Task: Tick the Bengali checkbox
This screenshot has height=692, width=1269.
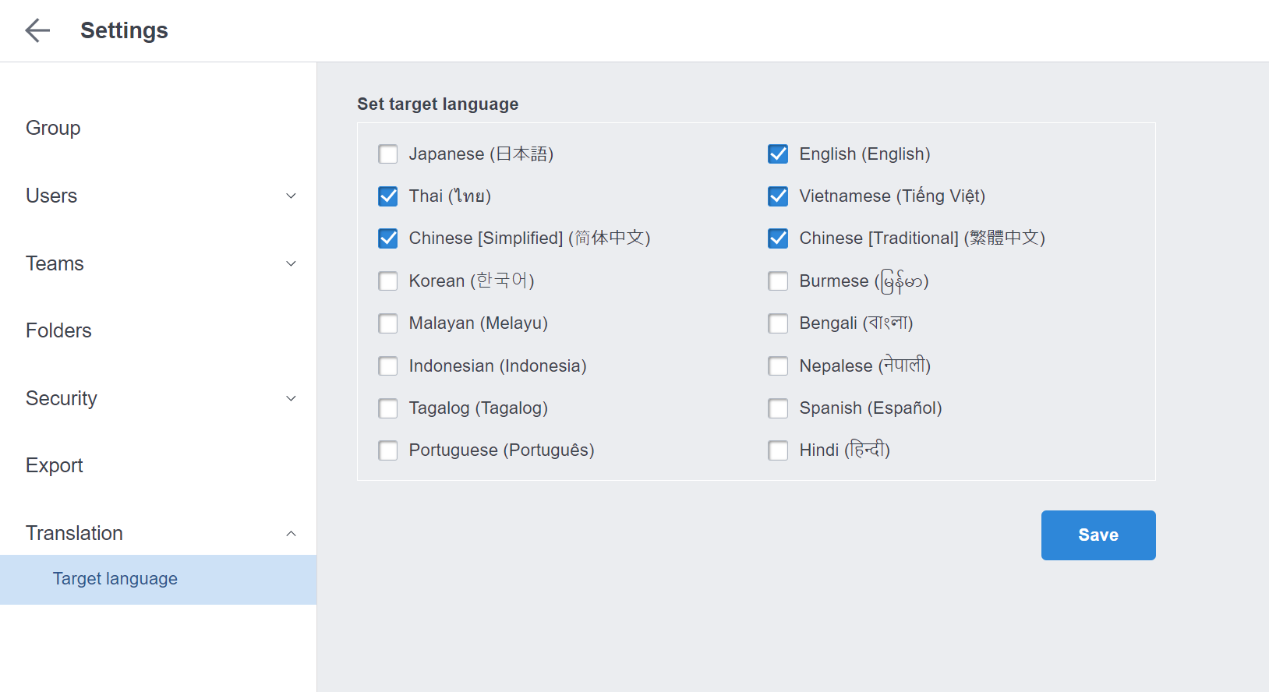Action: [778, 323]
